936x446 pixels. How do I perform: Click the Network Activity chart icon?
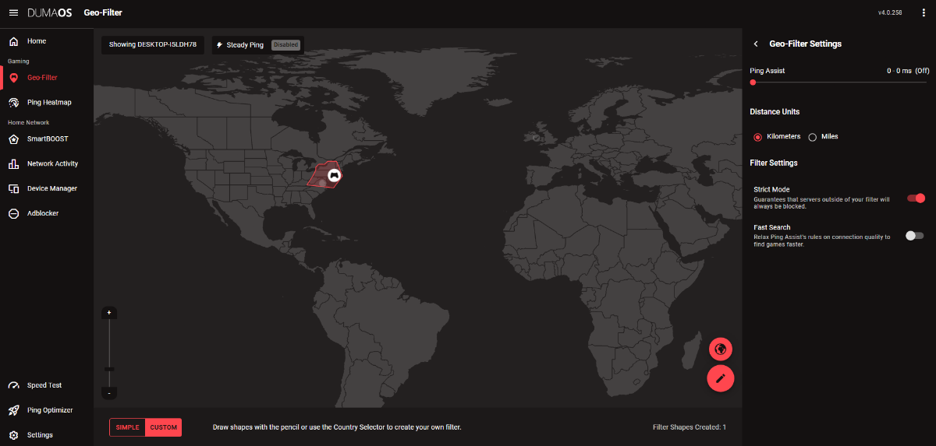point(13,163)
